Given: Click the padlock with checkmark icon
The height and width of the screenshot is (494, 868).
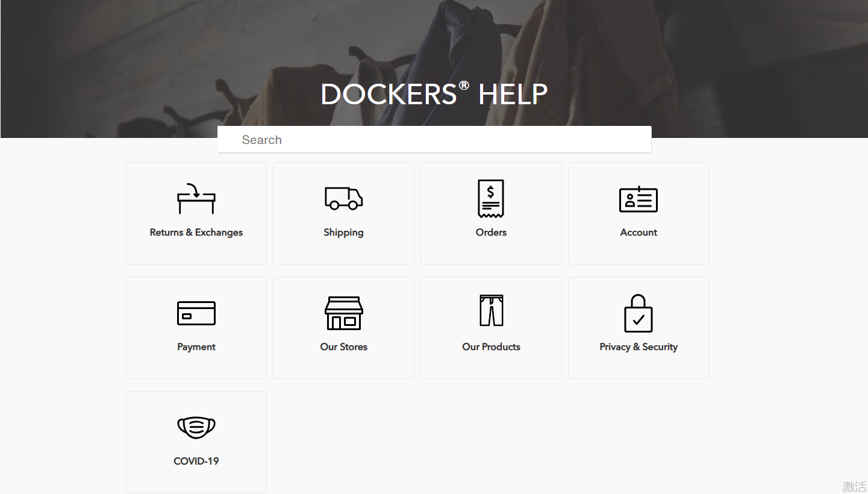Looking at the screenshot, I should (x=639, y=313).
